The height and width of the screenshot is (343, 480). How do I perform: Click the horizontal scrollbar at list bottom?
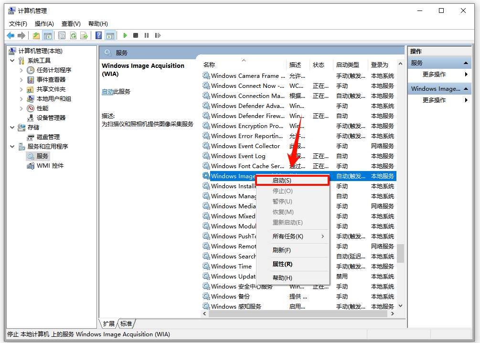coord(299,313)
